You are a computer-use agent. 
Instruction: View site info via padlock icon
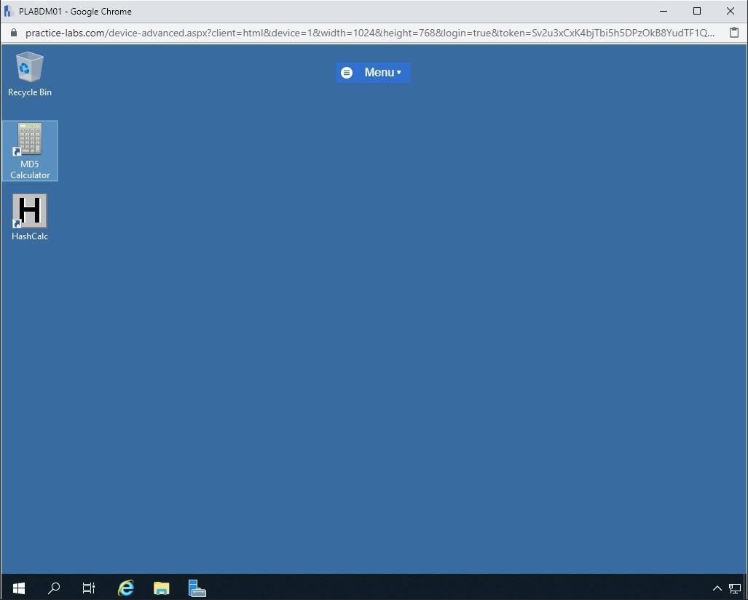pyautogui.click(x=12, y=33)
